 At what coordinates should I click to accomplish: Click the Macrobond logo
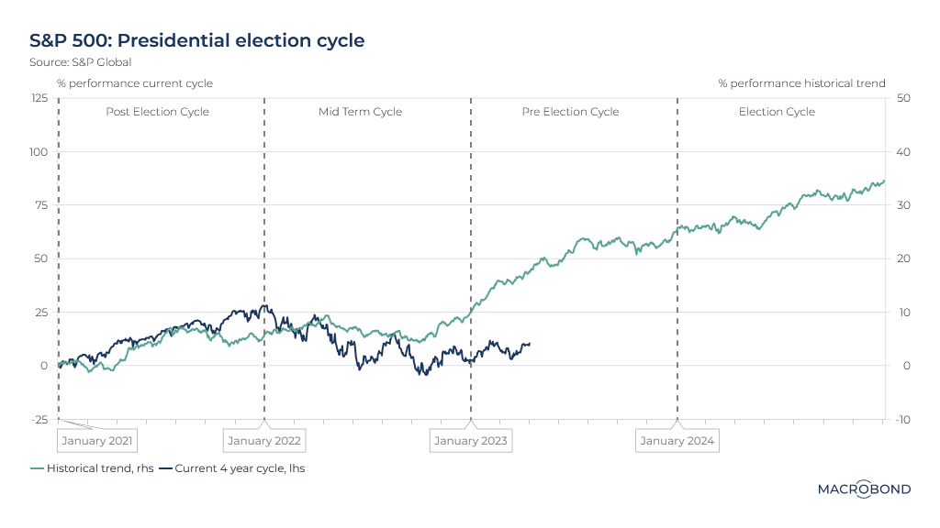(x=864, y=489)
